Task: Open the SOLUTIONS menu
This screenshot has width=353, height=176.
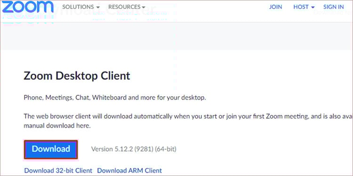Action: [81, 7]
